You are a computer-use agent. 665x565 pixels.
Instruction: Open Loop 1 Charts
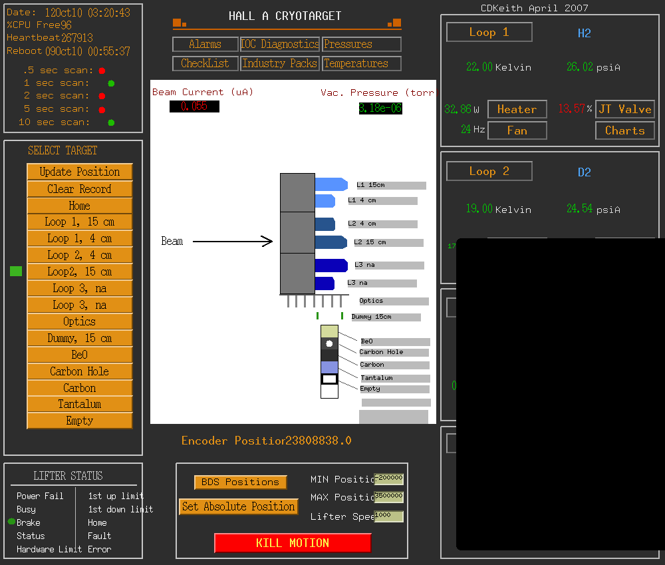click(x=625, y=130)
